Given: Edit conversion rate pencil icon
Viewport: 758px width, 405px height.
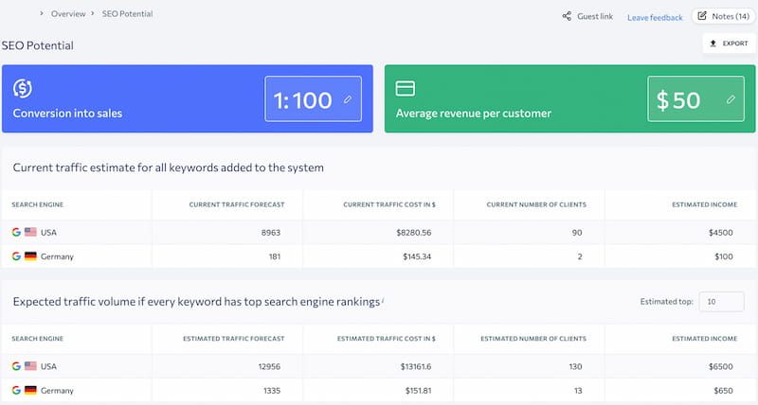Looking at the screenshot, I should click(x=348, y=99).
